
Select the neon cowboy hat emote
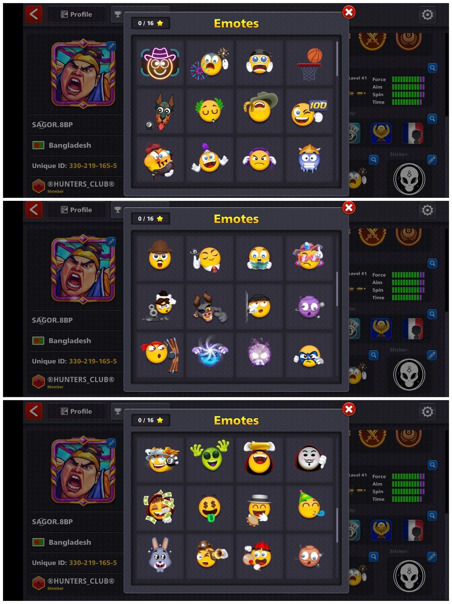[x=160, y=63]
